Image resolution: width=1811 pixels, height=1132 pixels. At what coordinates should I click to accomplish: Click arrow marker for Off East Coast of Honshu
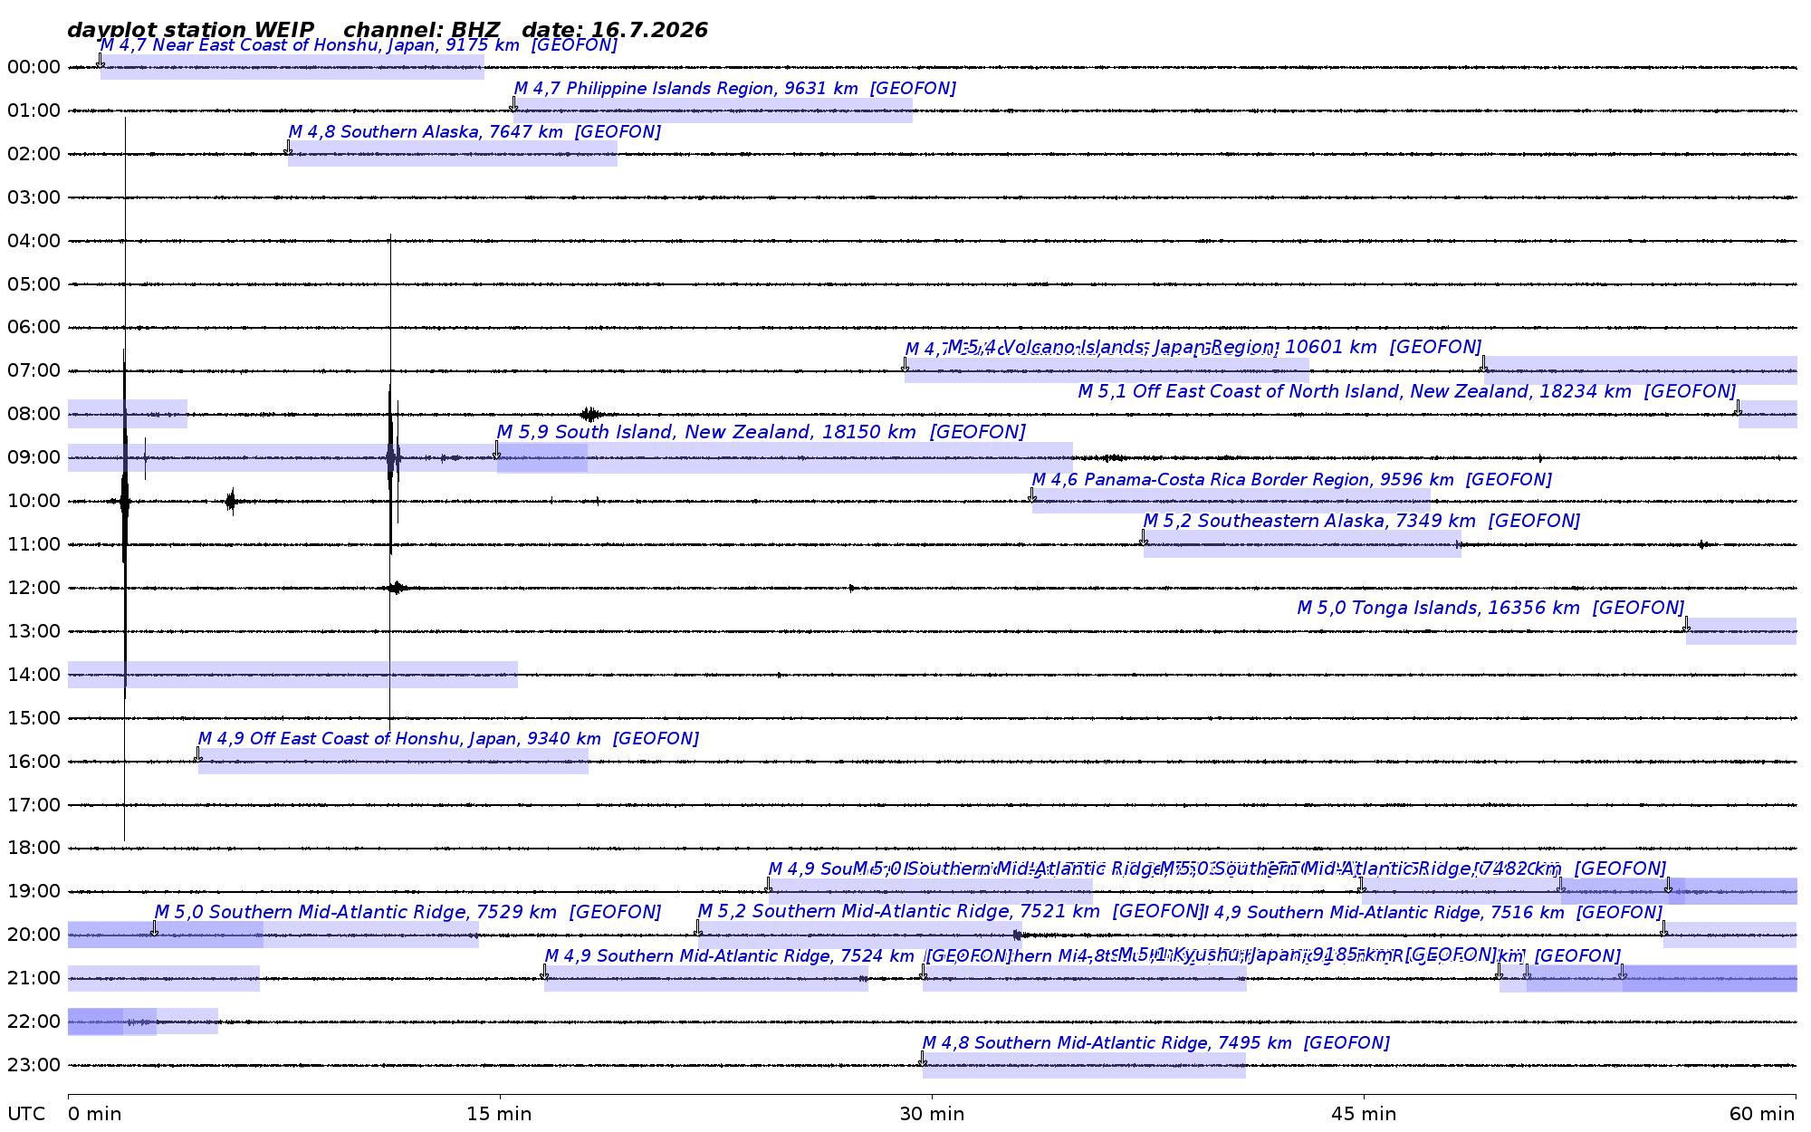198,754
